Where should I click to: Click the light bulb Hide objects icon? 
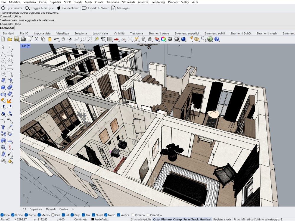pyautogui.click(x=143, y=39)
